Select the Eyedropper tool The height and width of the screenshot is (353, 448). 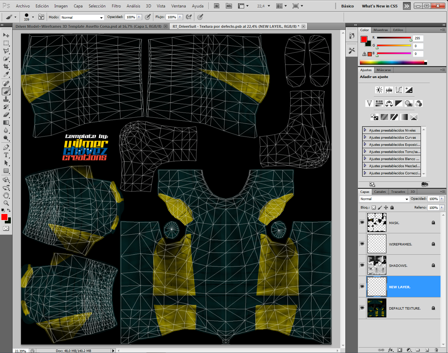(x=6, y=74)
